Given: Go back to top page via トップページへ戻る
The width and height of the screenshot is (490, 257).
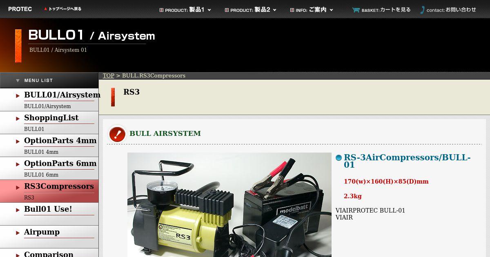Looking at the screenshot, I should click(65, 9).
